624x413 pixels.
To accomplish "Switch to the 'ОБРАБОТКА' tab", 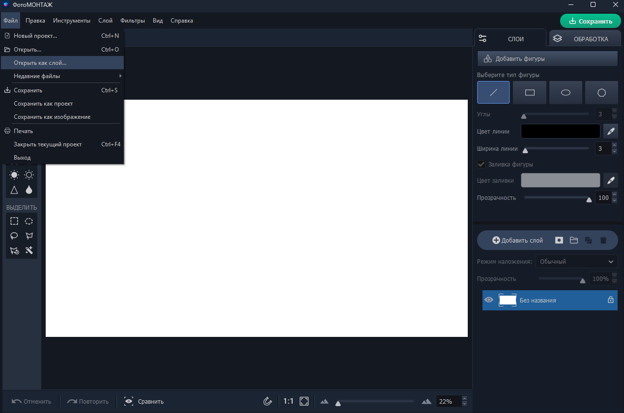I will pos(585,39).
